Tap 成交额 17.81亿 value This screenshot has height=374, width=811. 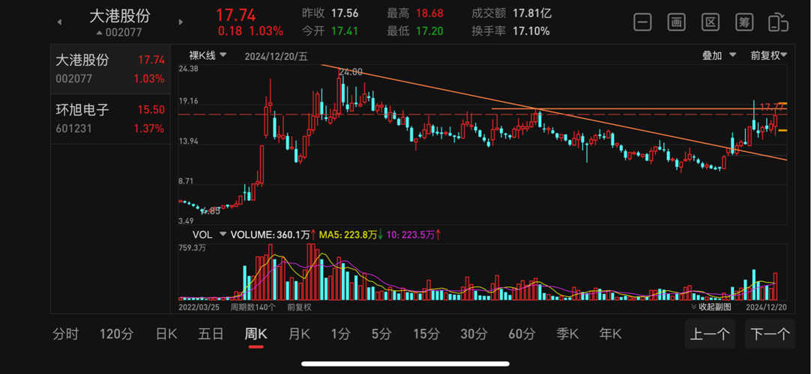tap(532, 13)
